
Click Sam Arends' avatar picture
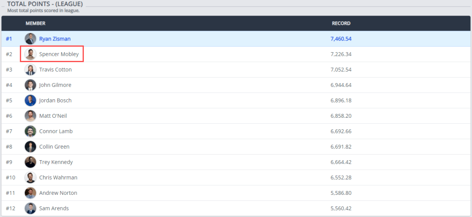pyautogui.click(x=30, y=208)
